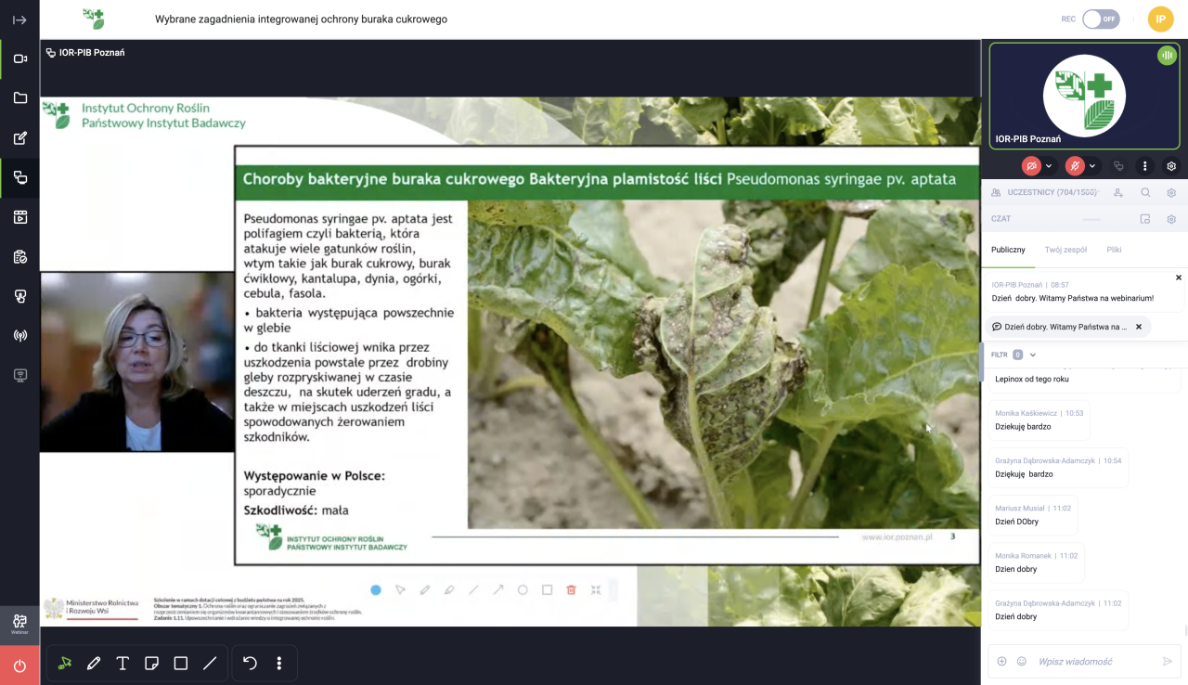Dismiss the pinned welcome message chip
1188x685 pixels.
(1139, 327)
